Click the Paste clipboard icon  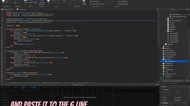pos(3,1)
